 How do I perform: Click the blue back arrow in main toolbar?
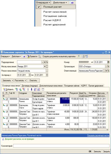tap(24, 57)
